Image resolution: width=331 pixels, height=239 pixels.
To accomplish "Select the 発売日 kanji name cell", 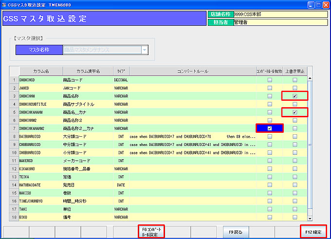I will click(88, 185).
